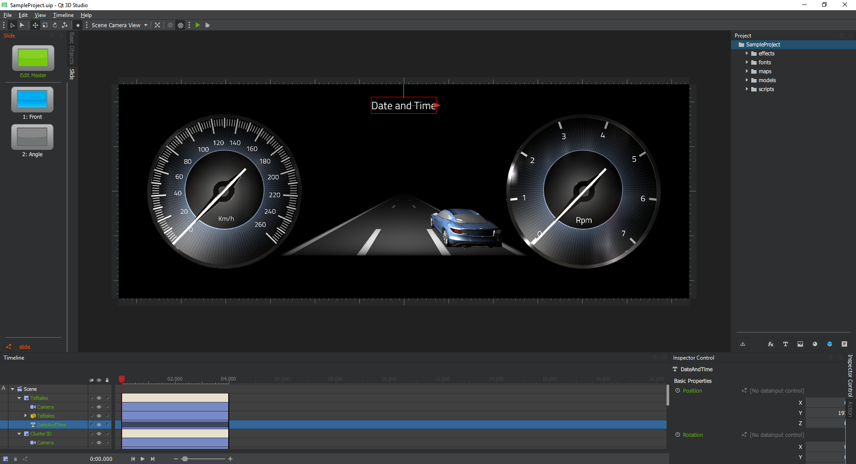The width and height of the screenshot is (856, 464).
Task: Select the Rotate tool in toolbar
Action: (55, 25)
